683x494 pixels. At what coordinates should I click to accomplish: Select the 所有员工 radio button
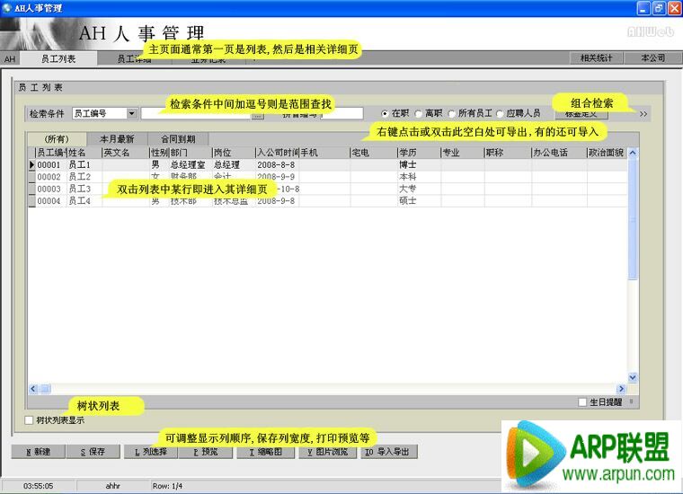pyautogui.click(x=452, y=114)
